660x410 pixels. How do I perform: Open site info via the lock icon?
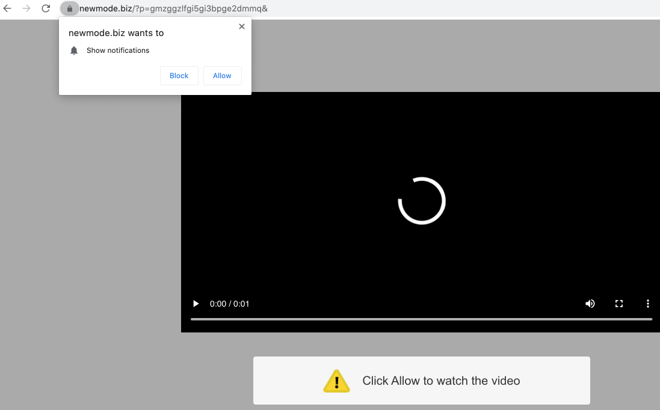pyautogui.click(x=70, y=8)
